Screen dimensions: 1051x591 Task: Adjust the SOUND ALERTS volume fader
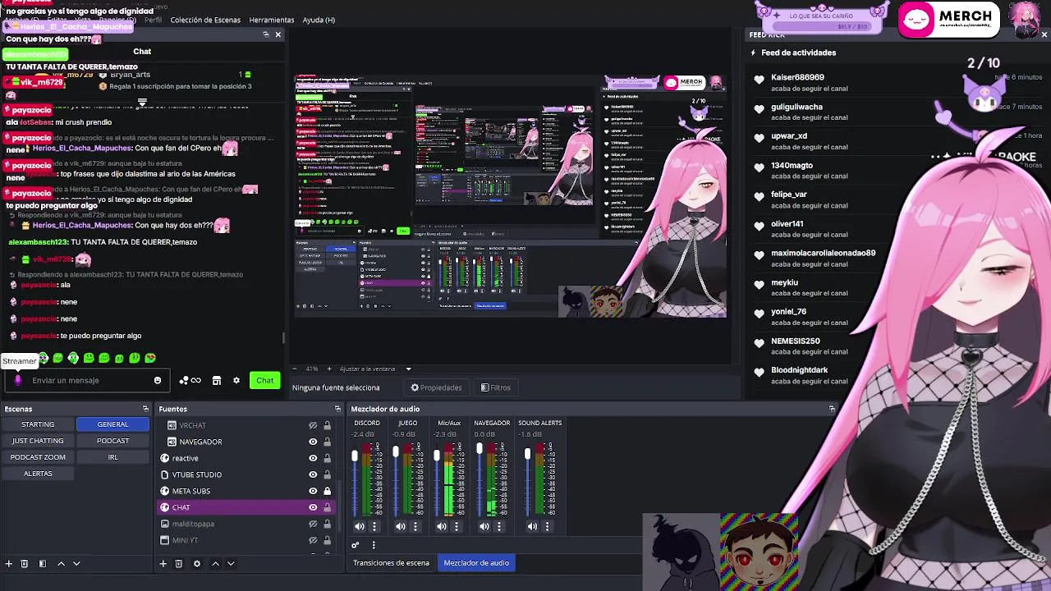click(528, 454)
